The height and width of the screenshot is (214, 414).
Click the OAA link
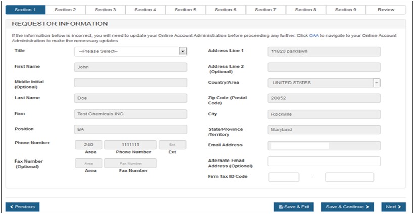coord(313,36)
